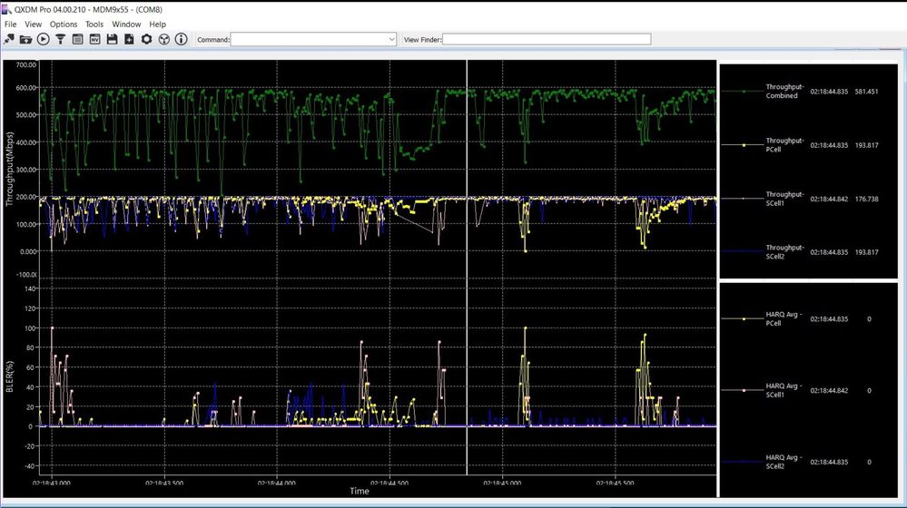Click the new document plus icon
This screenshot has width=907, height=508.
[x=129, y=39]
